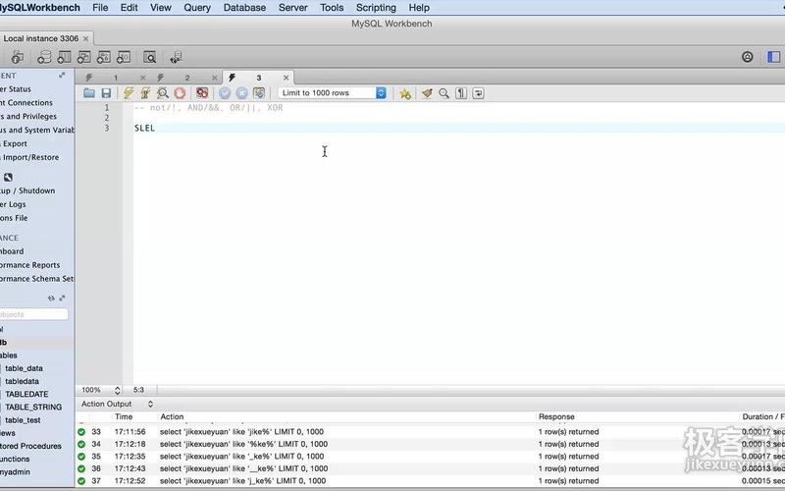Screen dimensions: 785x491
Task: Reconnect to the DBMS from the main toolbar
Action: 177,57
